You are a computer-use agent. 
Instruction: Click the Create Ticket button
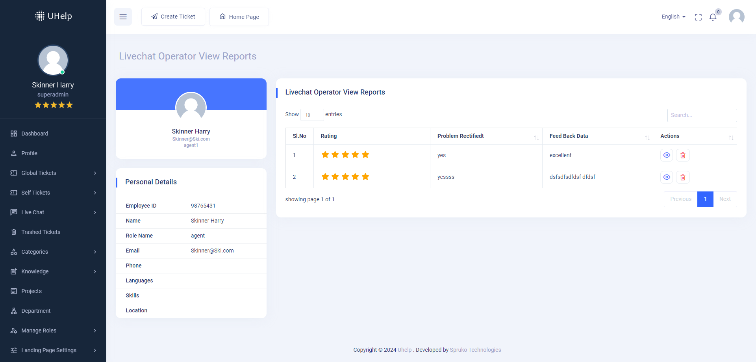click(173, 17)
